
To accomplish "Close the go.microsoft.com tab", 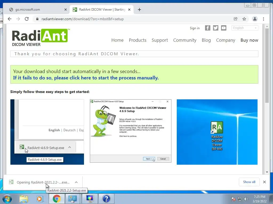I will tap(66, 10).
